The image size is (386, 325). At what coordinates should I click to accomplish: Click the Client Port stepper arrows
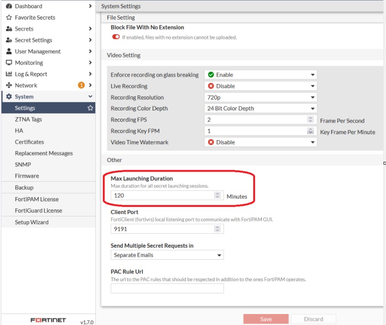217,229
